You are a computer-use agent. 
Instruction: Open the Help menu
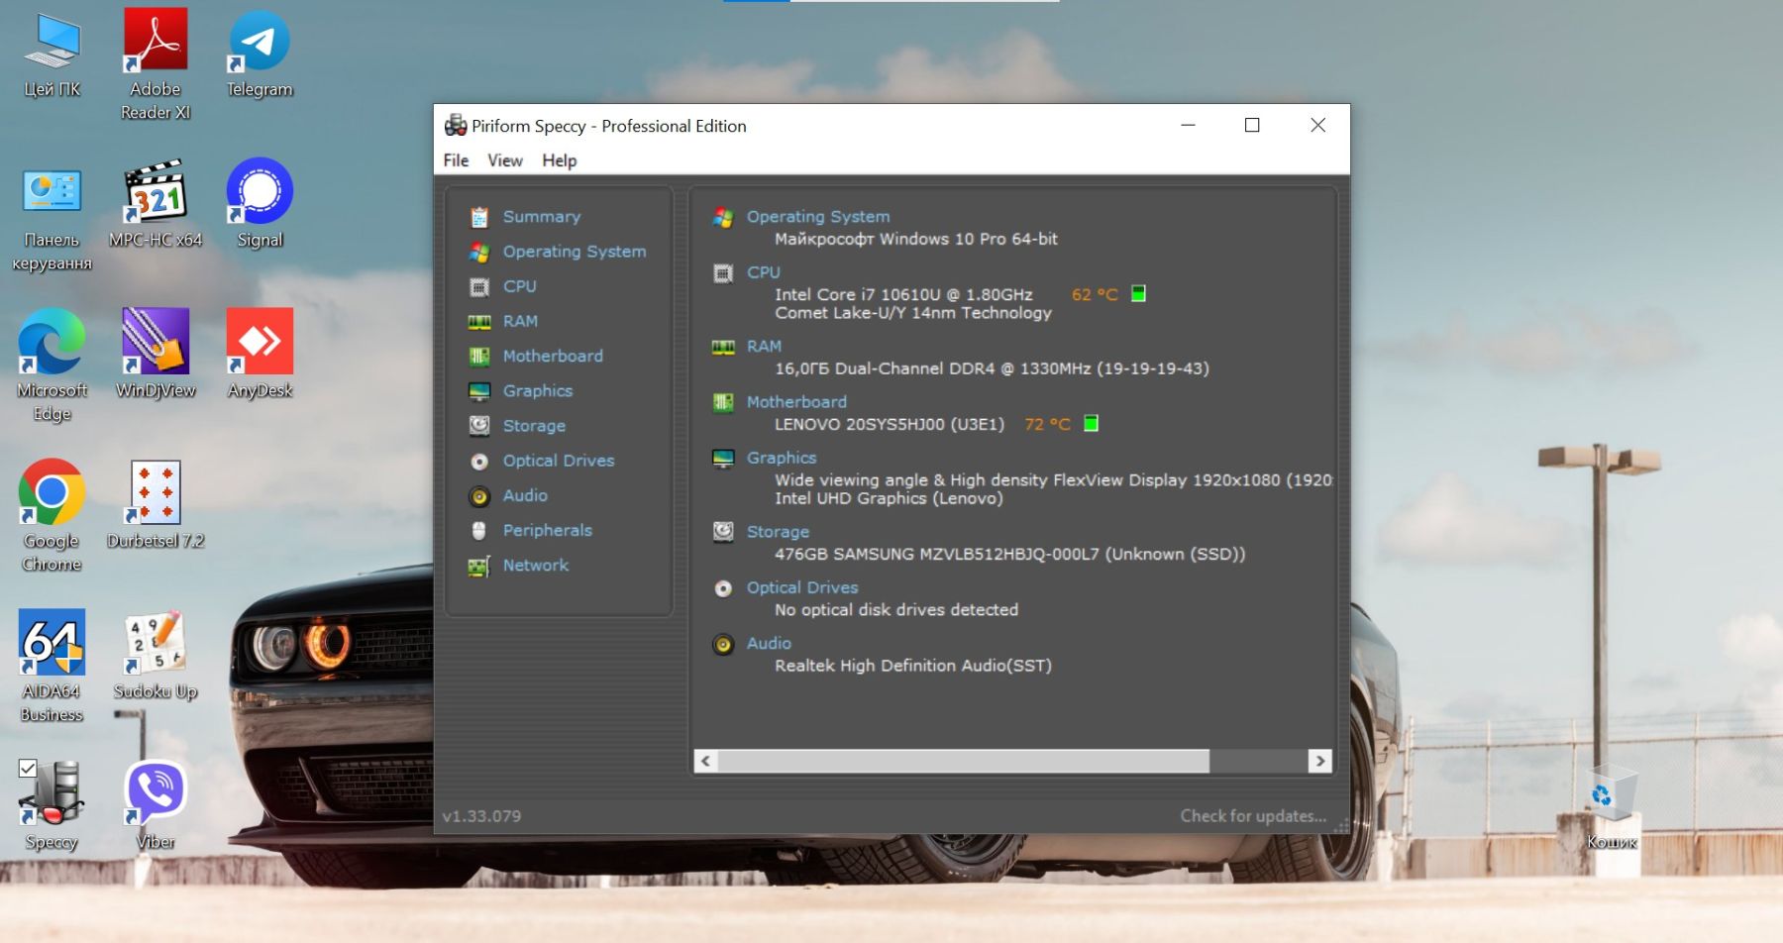pos(560,160)
